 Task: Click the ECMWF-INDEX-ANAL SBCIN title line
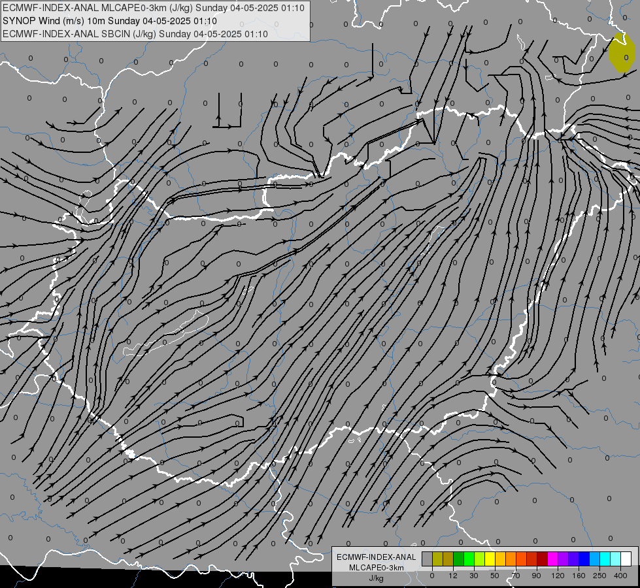135,34
